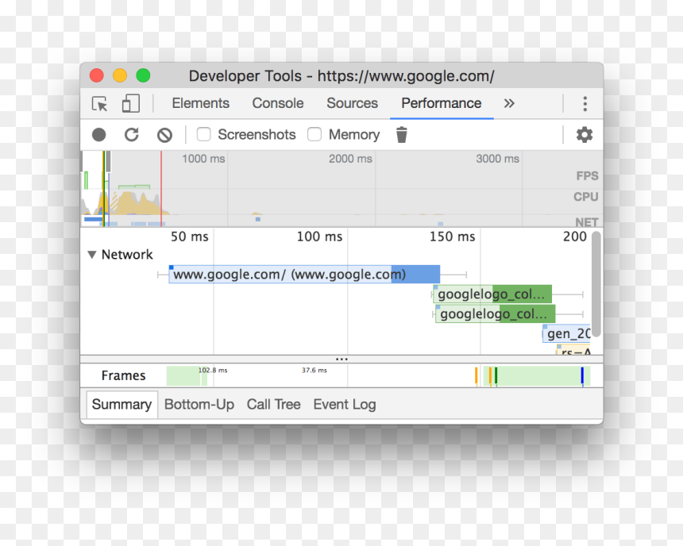Collapse the Network section triangle

tap(92, 254)
